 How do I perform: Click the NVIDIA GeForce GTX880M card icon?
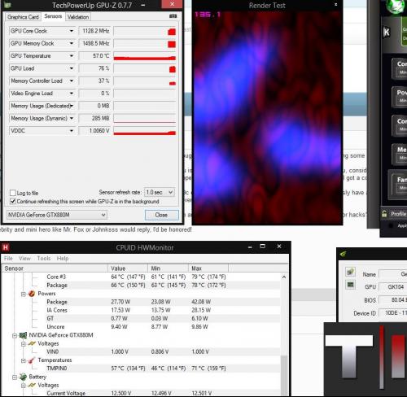23,335
